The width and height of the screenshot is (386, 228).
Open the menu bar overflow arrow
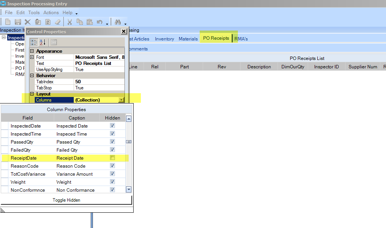click(x=77, y=14)
